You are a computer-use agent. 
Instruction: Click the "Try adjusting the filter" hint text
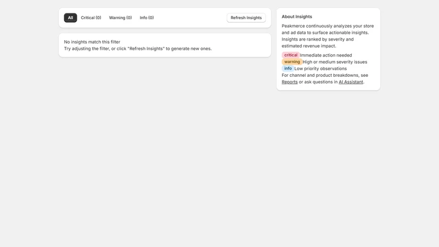pos(138,48)
